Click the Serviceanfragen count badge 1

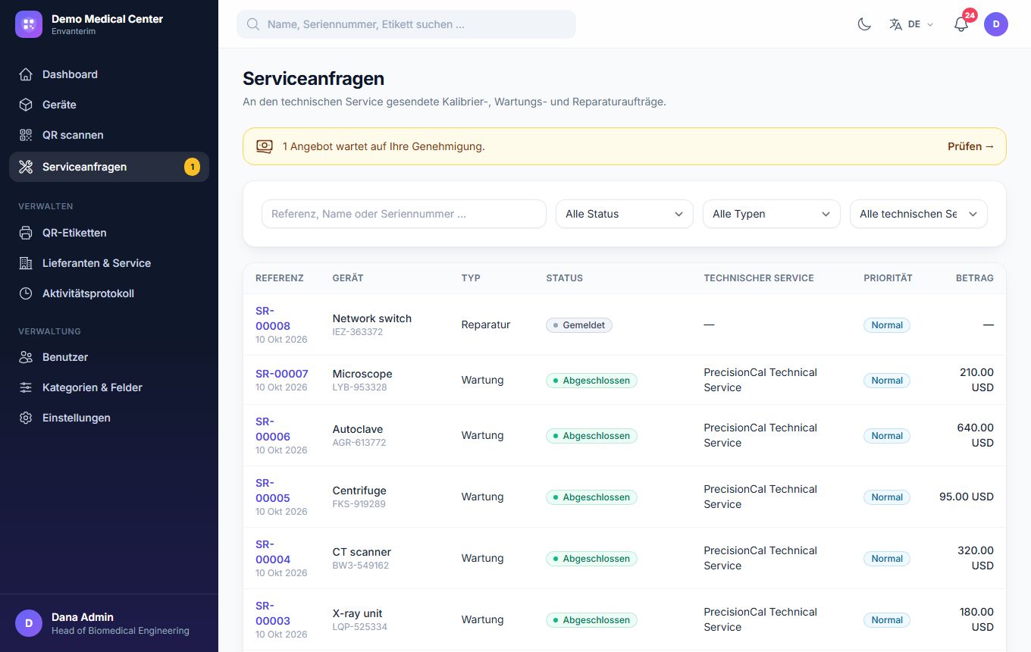[x=192, y=167]
